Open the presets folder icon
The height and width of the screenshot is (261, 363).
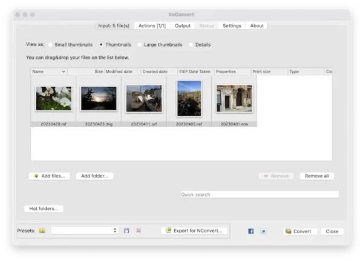42,230
